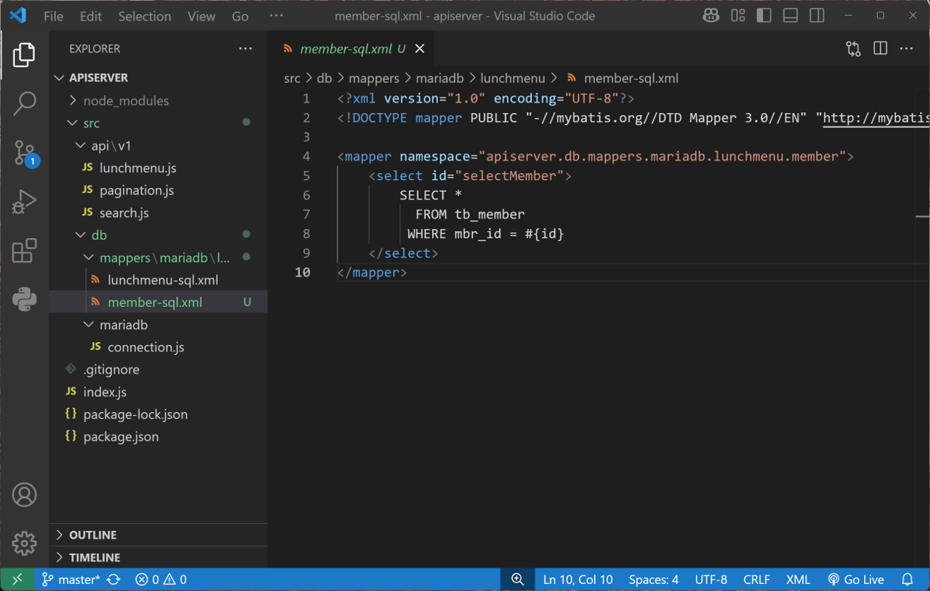930x591 pixels.
Task: Open the Search view icon
Action: point(24,104)
